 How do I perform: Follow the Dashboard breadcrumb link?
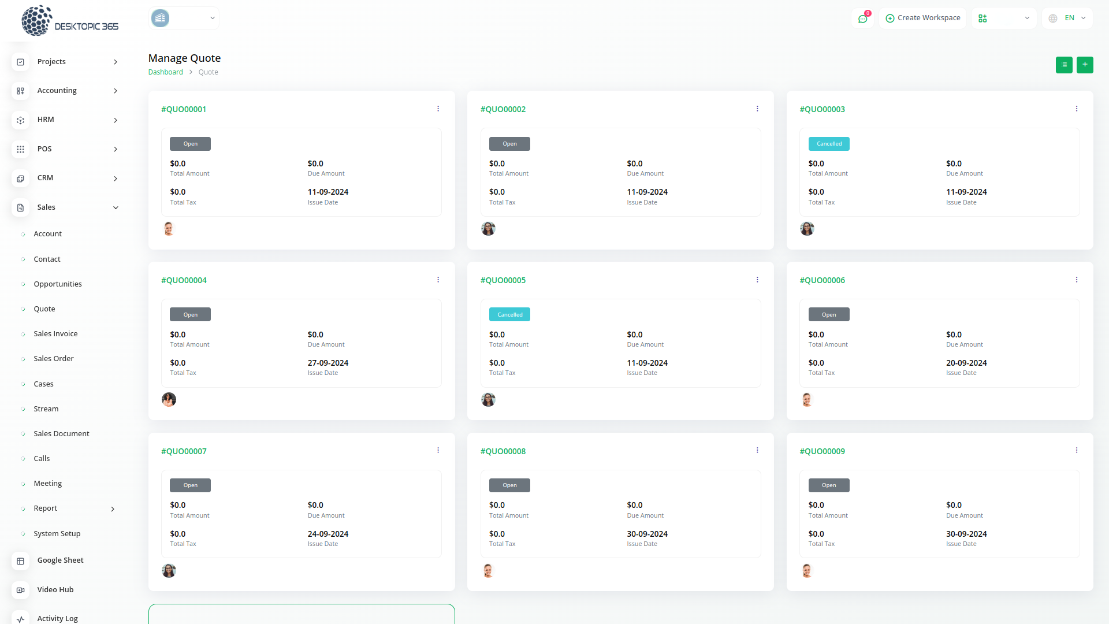coord(166,72)
